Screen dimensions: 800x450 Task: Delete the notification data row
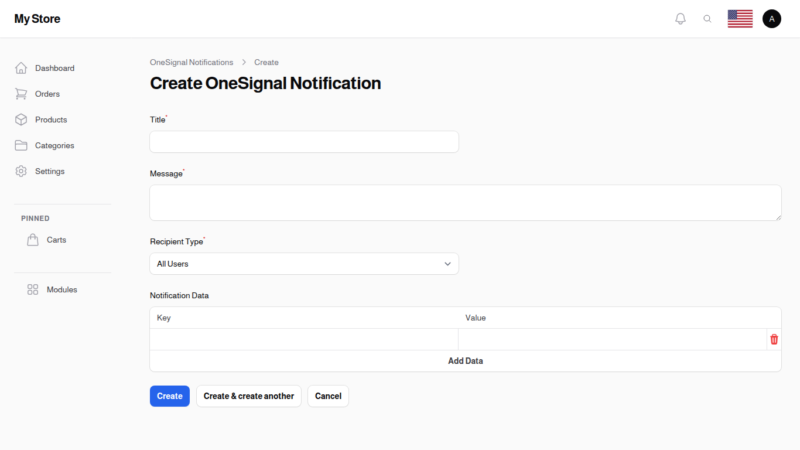(x=774, y=339)
